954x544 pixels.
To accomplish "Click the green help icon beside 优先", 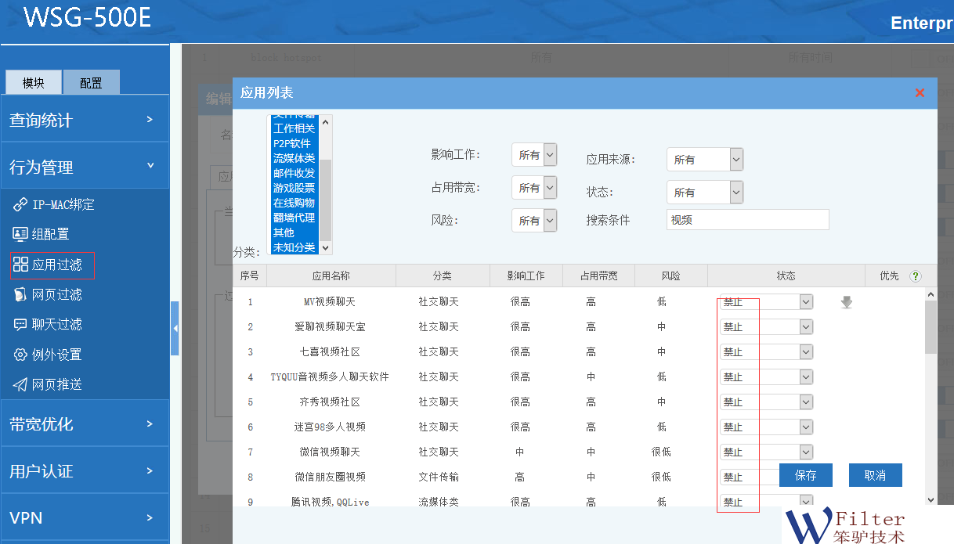I will click(915, 276).
